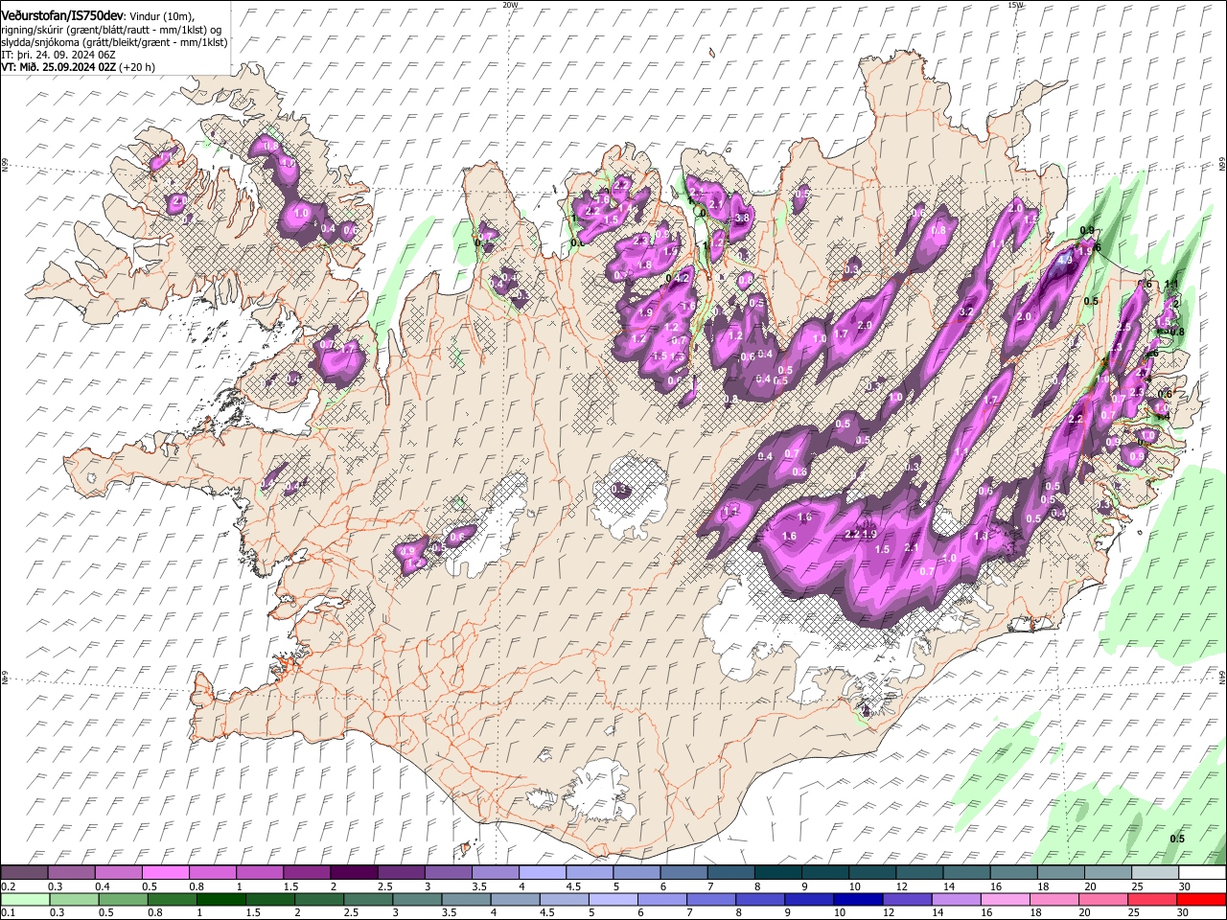
Task: Click the 3.8 snowfall value in the north
Action: click(742, 218)
